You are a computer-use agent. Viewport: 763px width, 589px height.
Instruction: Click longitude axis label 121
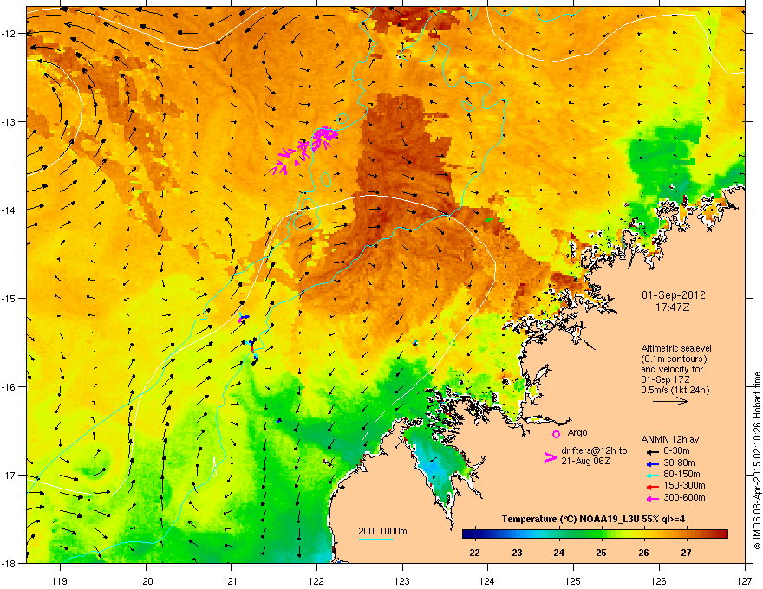tap(231, 580)
